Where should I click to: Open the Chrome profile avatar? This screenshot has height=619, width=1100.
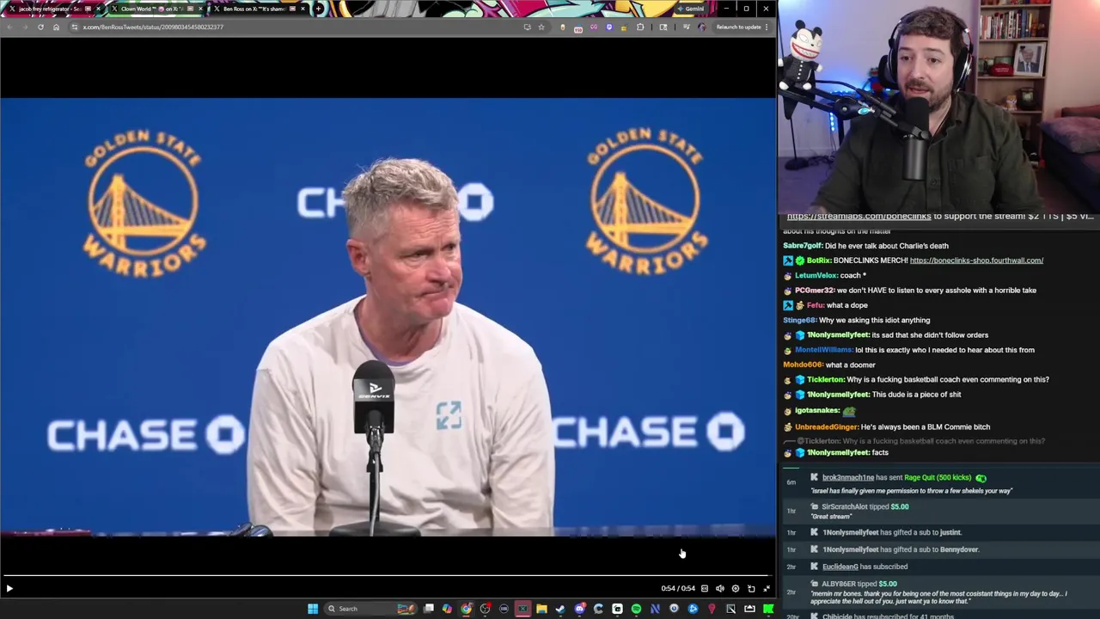pos(702,27)
